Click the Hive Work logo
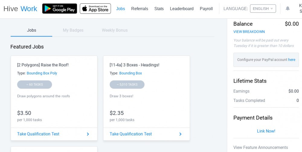Viewport: 302px width, 152px height. pyautogui.click(x=20, y=9)
